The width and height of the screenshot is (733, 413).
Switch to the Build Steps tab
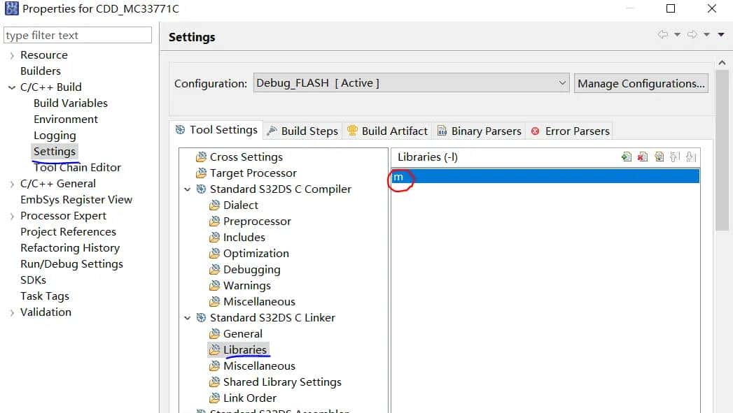pos(302,131)
